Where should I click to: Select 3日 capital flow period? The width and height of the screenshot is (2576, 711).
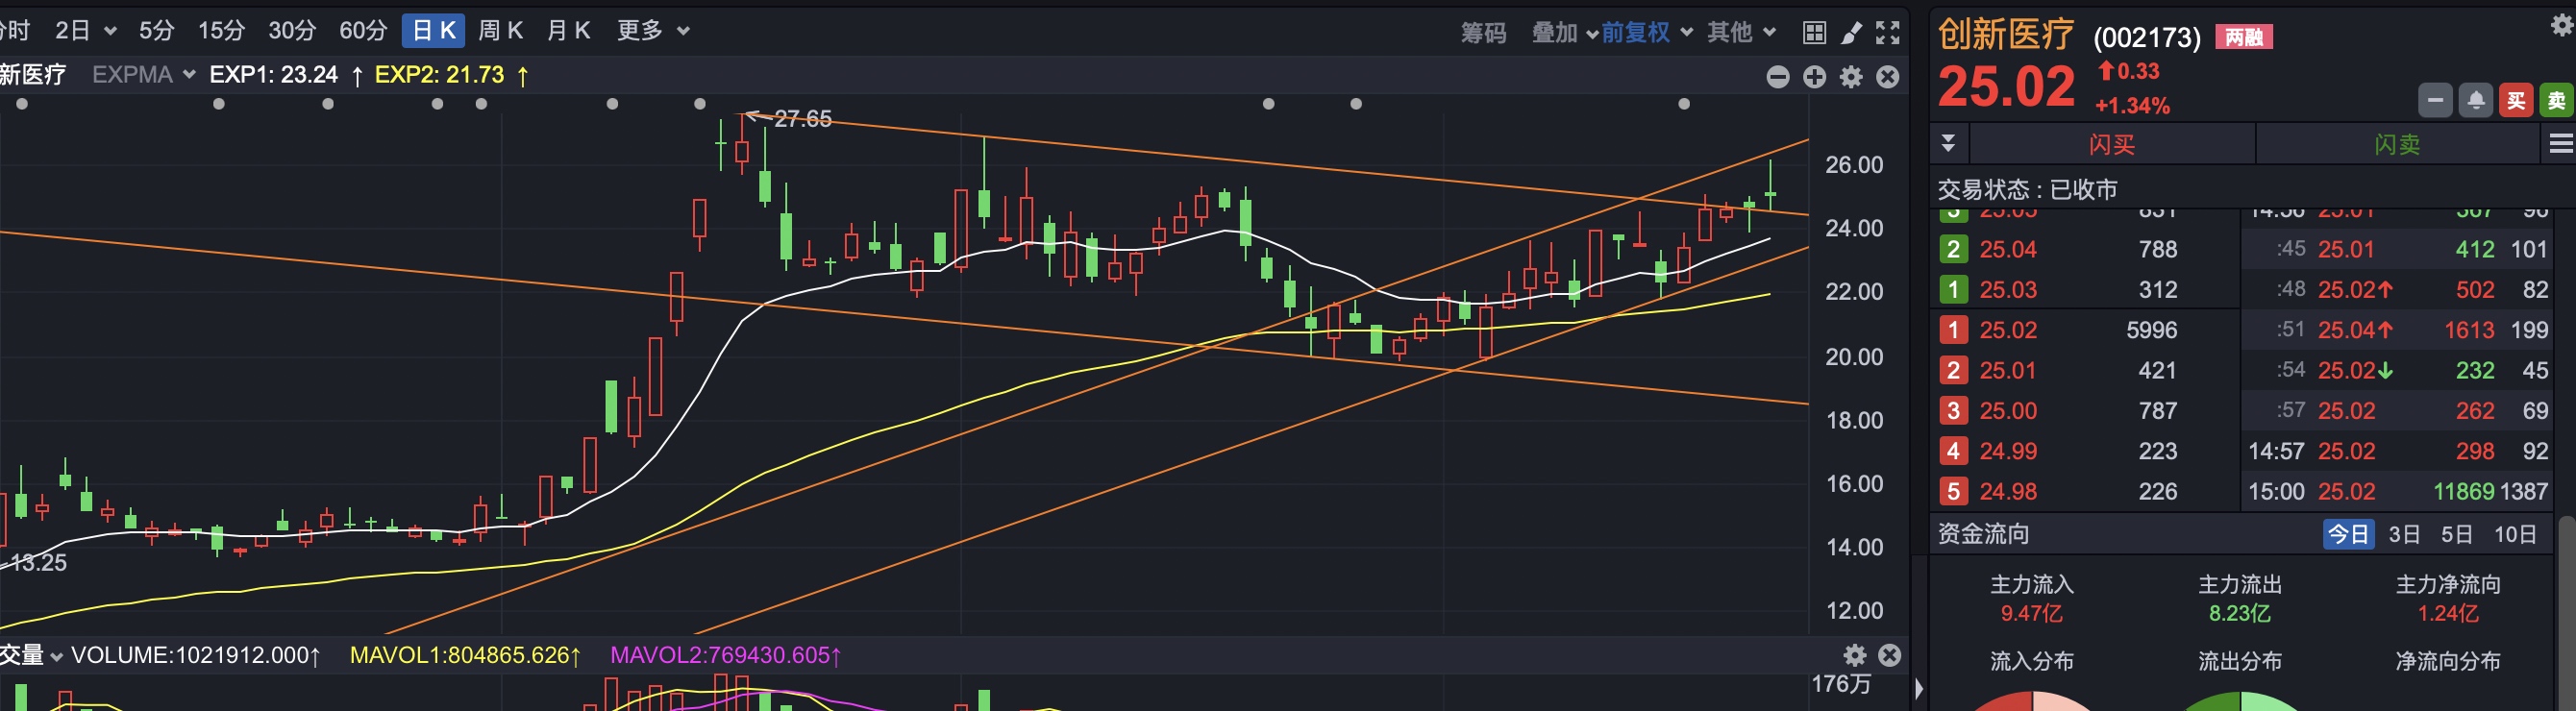(2404, 534)
